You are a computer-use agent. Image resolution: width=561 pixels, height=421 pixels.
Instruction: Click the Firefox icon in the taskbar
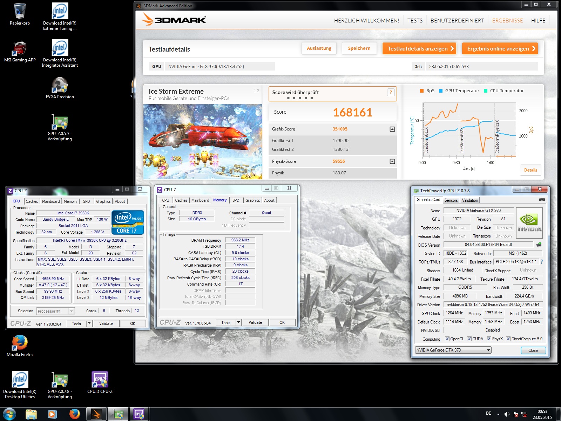pyautogui.click(x=74, y=414)
